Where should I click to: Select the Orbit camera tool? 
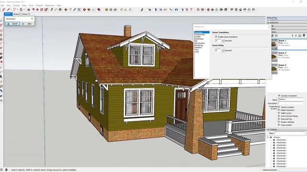coord(66,10)
